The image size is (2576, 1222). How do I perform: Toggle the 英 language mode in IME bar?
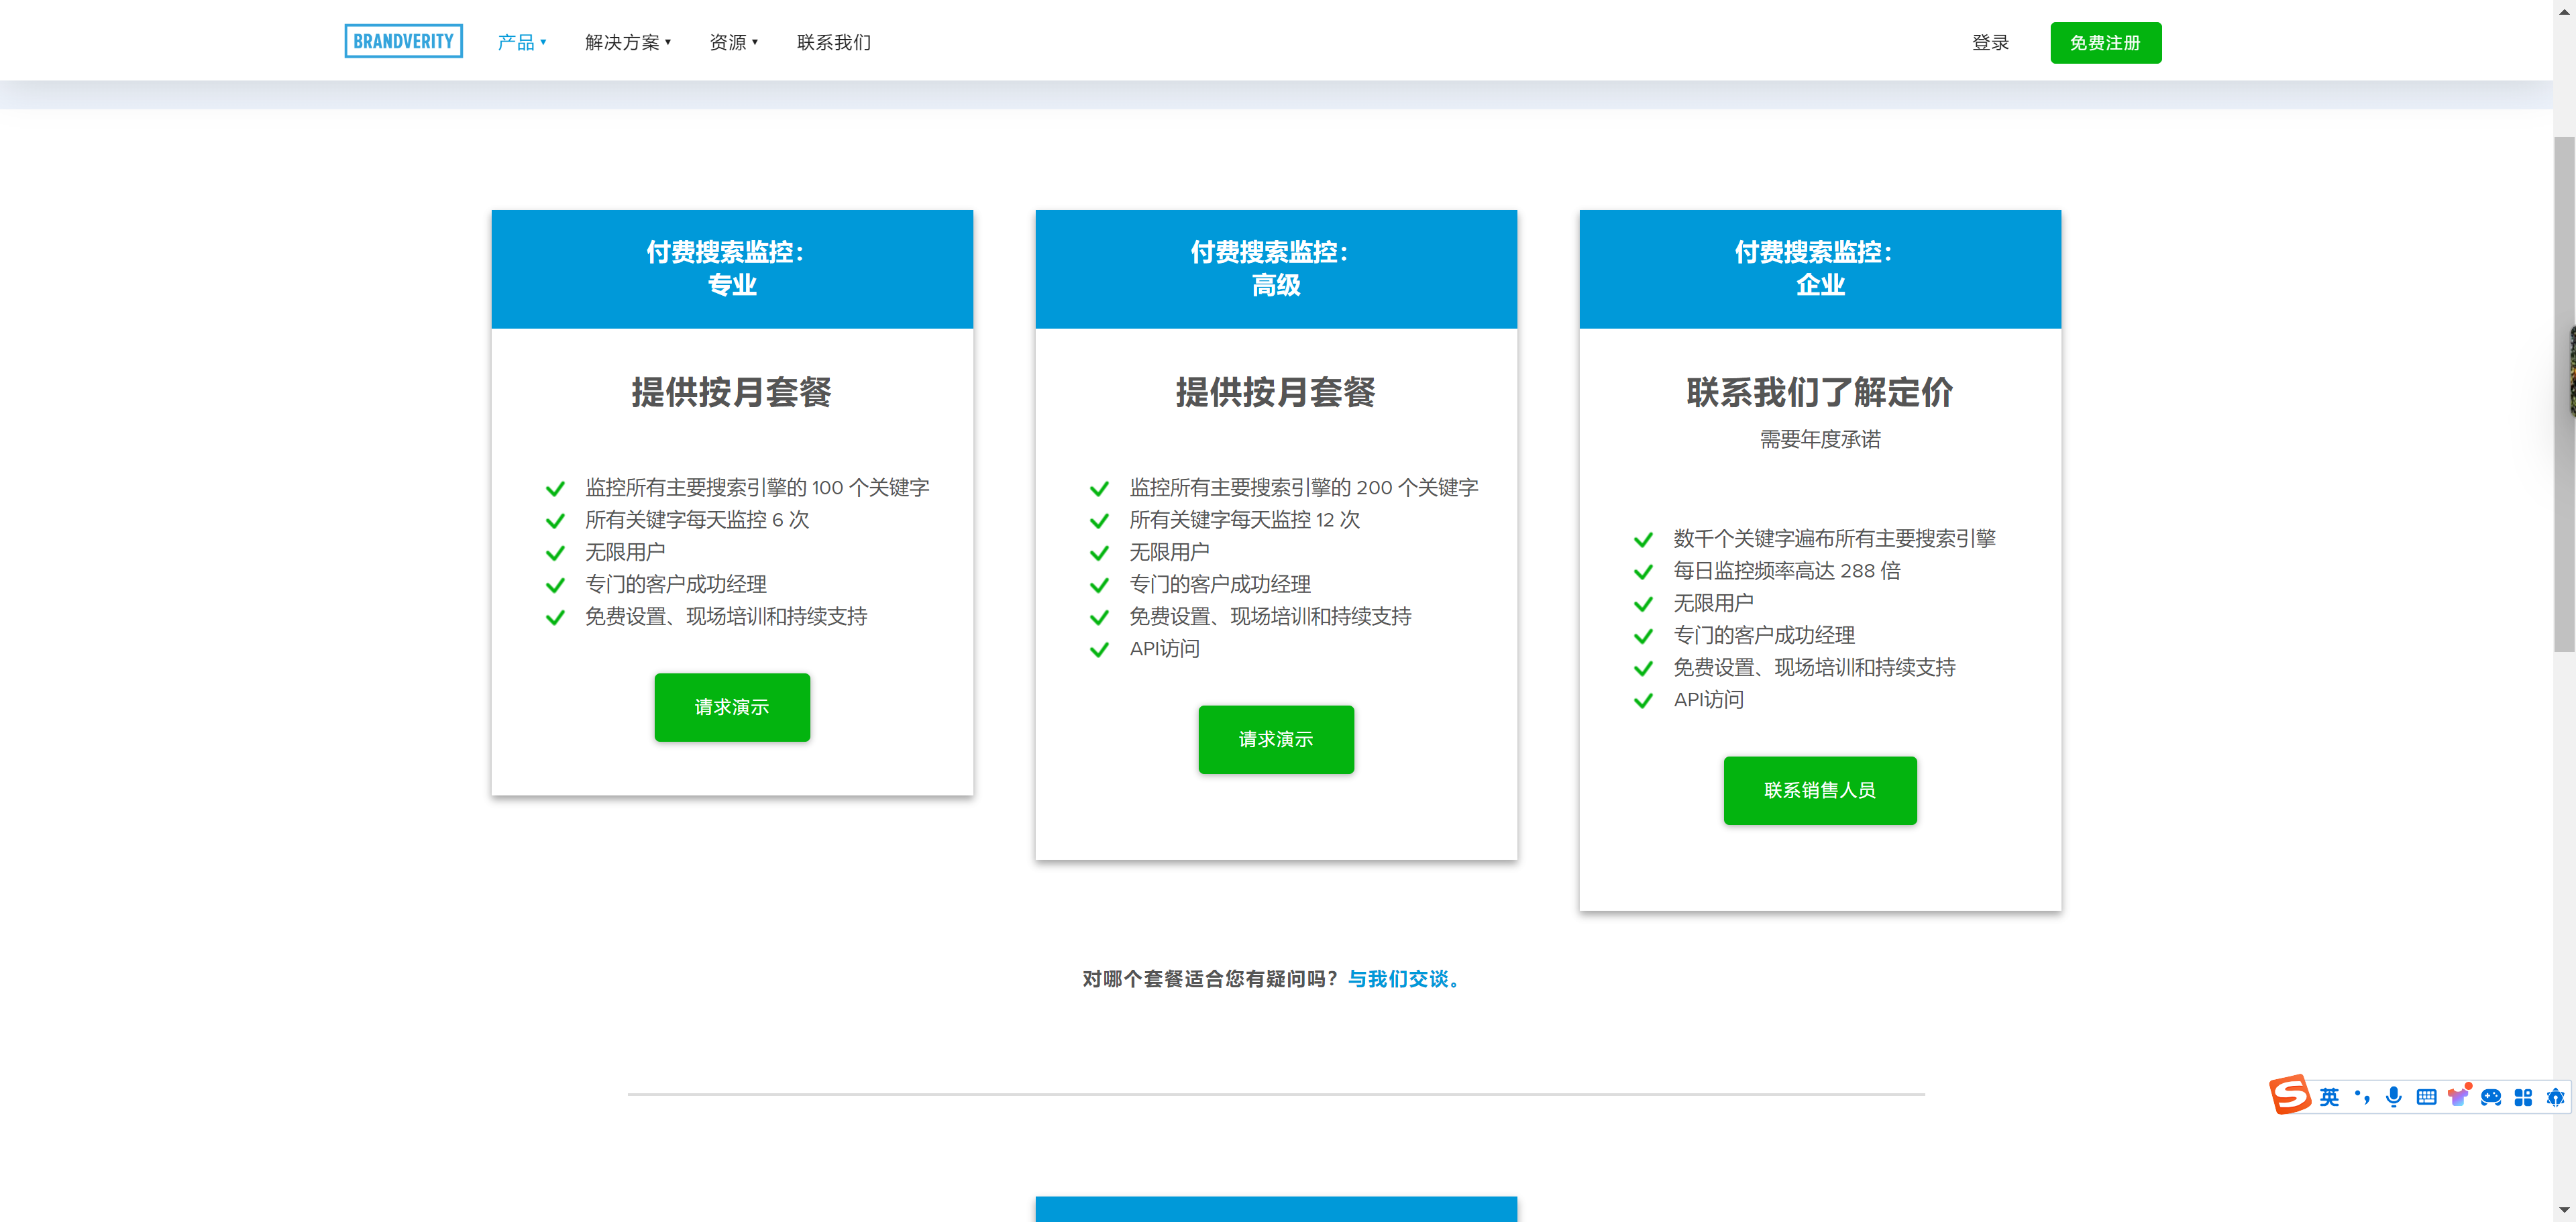(2329, 1097)
